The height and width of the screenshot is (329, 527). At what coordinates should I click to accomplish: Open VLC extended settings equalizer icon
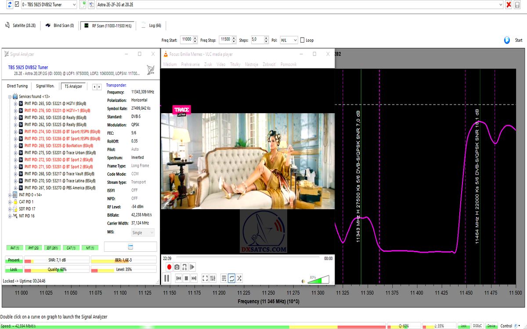click(213, 278)
